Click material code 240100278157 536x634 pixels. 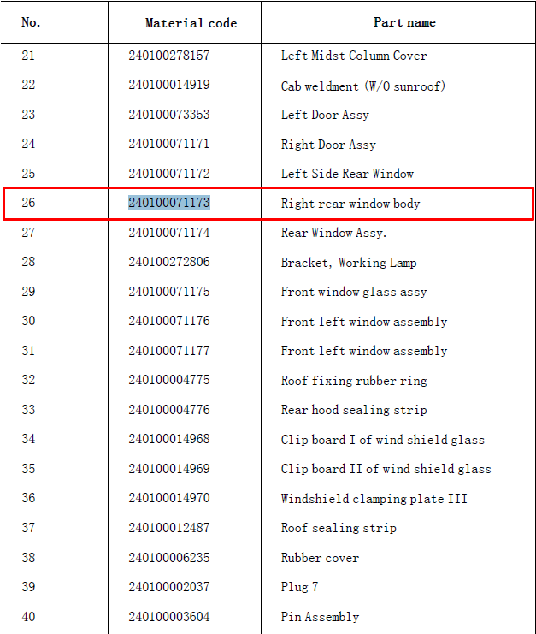pyautogui.click(x=169, y=56)
